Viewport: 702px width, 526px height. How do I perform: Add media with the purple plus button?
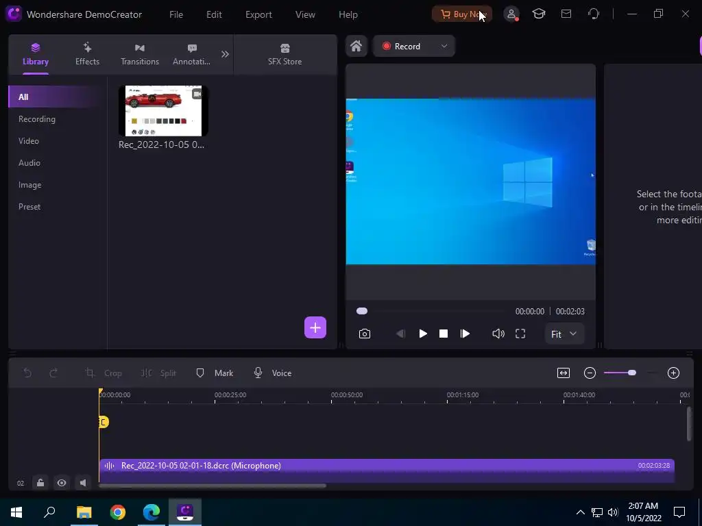(315, 327)
